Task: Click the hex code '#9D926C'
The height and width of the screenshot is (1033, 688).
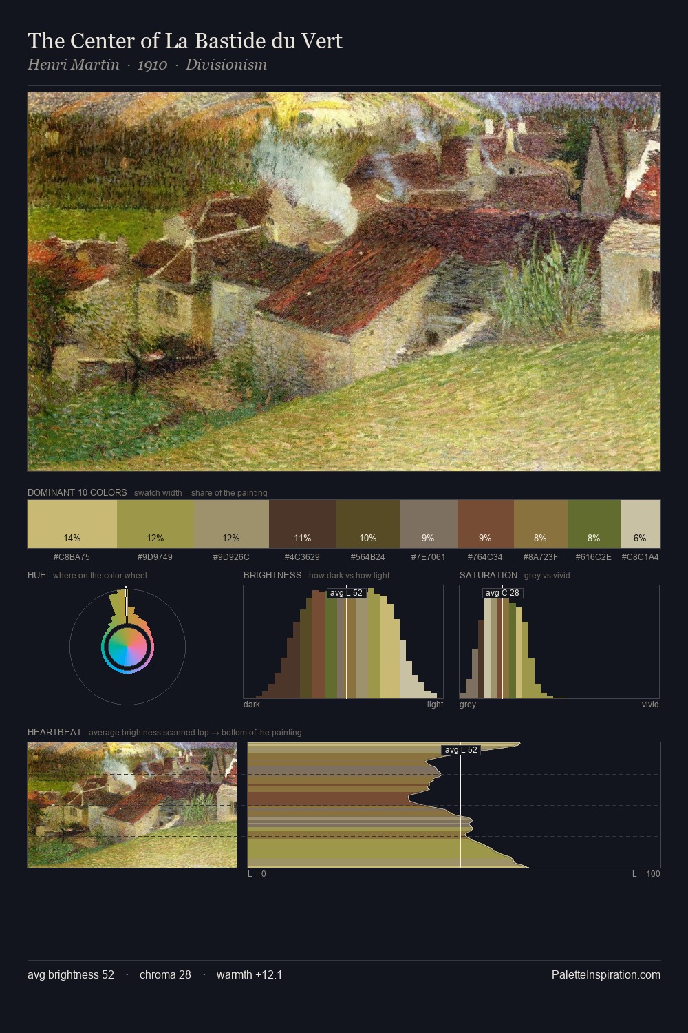Action: (231, 557)
